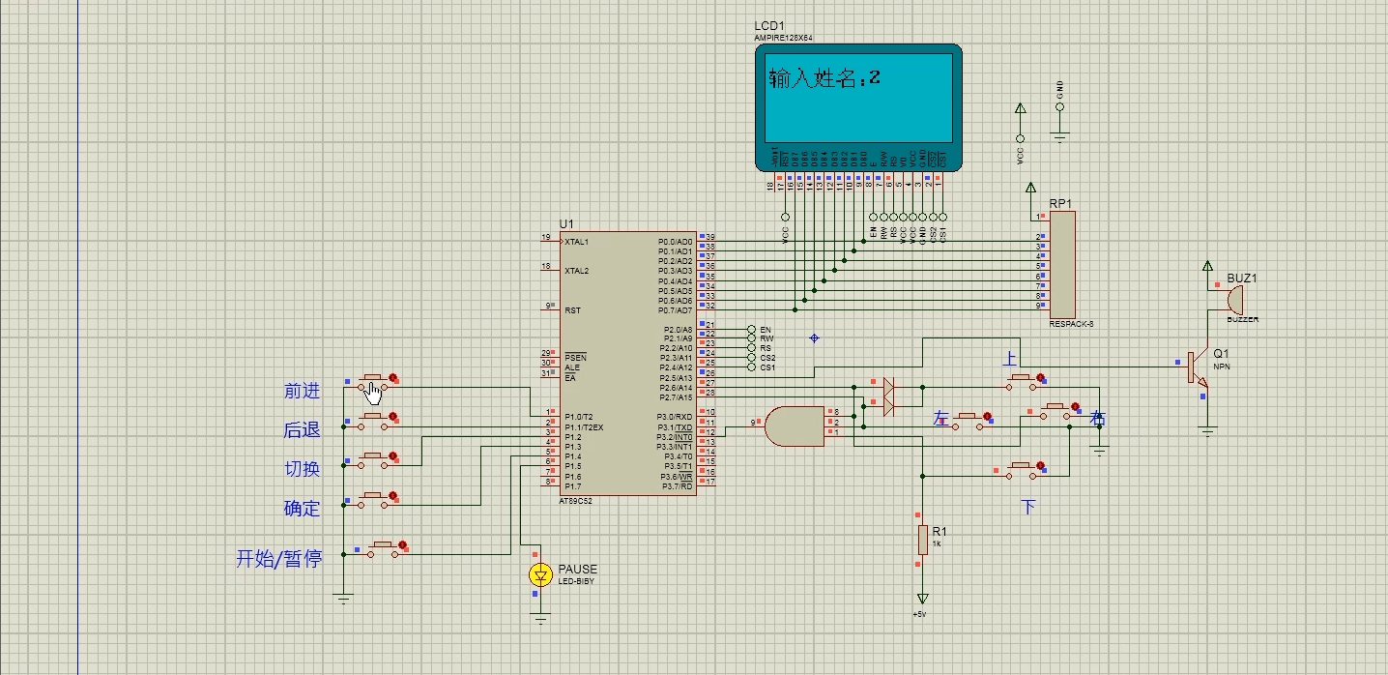Toggle the red latch dot on 切换 button

[394, 455]
